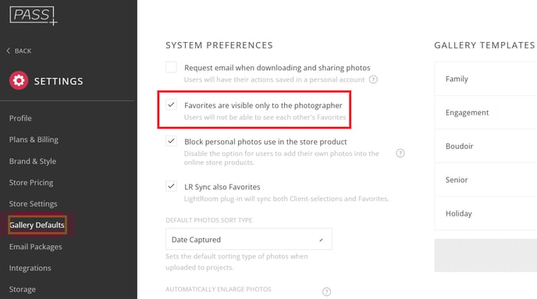
Task: Open the Holiday gallery template
Action: coord(485,213)
